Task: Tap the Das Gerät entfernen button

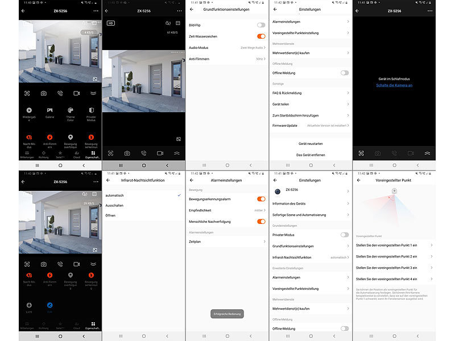Action: [x=311, y=155]
